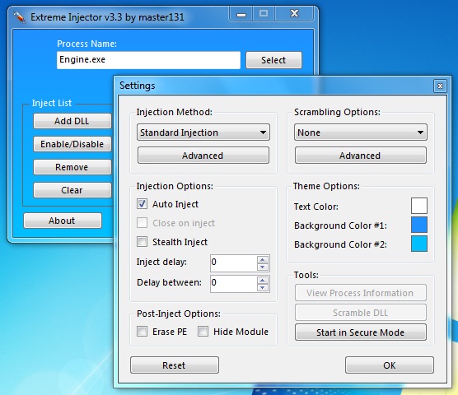Click Advanced under Scrambling Options
The image size is (458, 395).
(x=361, y=156)
